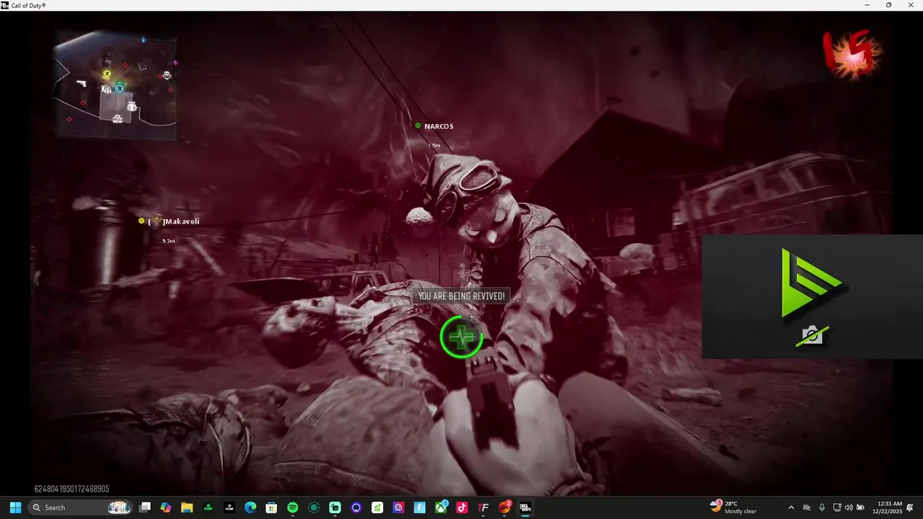The image size is (923, 519).
Task: Click the taskbar Search box
Action: [x=81, y=507]
